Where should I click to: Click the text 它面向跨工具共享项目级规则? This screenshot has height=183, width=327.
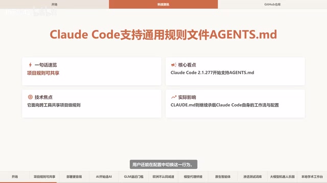[54, 105]
